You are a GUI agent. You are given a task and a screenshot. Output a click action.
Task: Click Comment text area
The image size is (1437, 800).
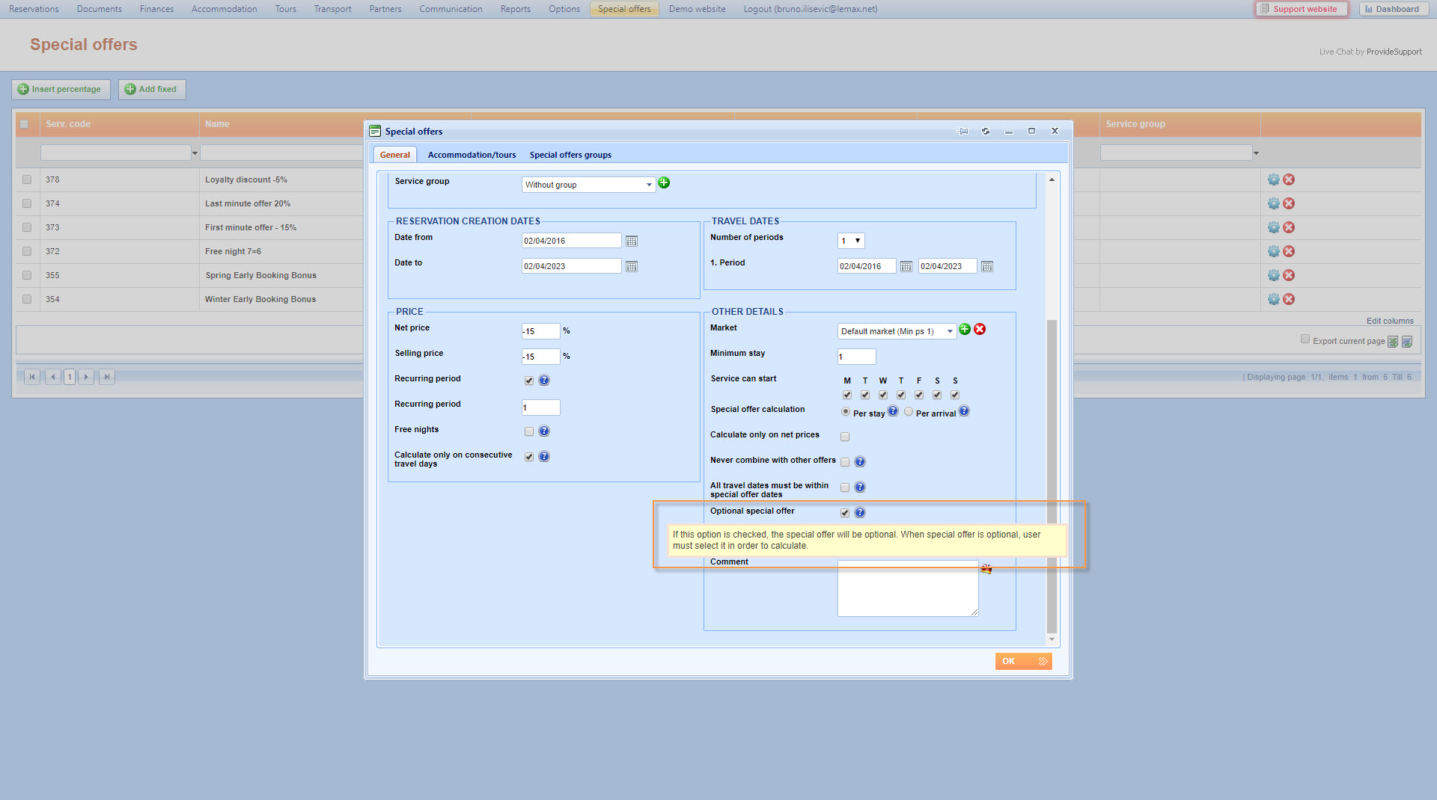pyautogui.click(x=908, y=588)
